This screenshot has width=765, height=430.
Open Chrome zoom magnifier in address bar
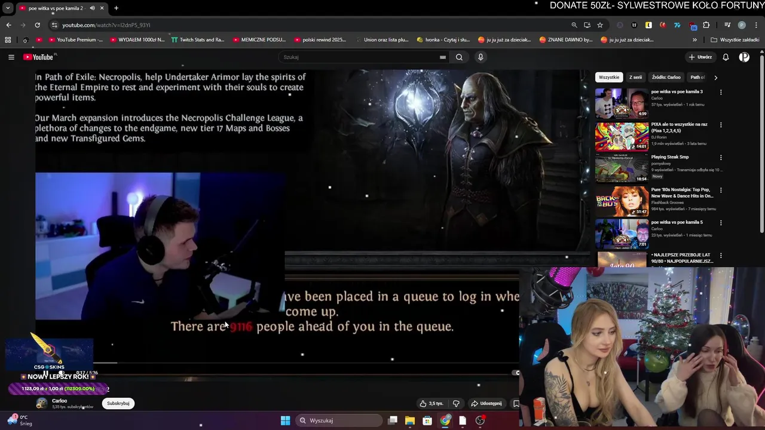pos(574,25)
